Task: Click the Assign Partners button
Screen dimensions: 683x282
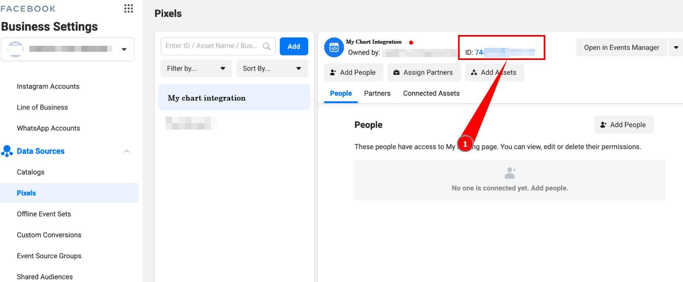Action: click(423, 72)
